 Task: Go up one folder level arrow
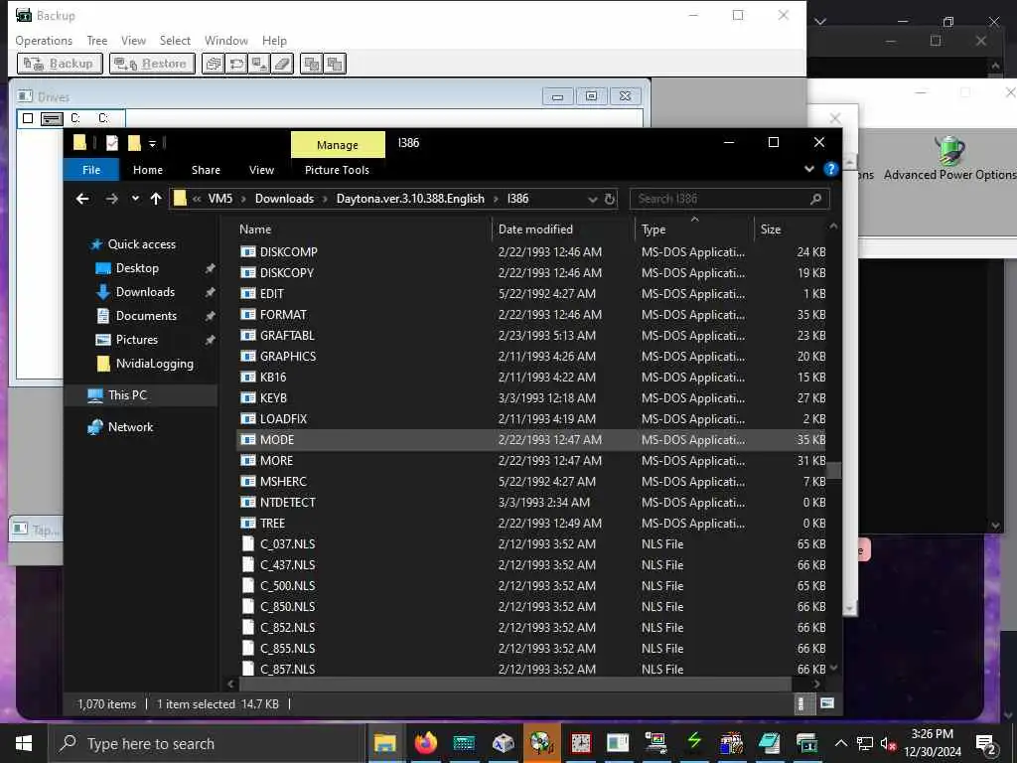(156, 199)
